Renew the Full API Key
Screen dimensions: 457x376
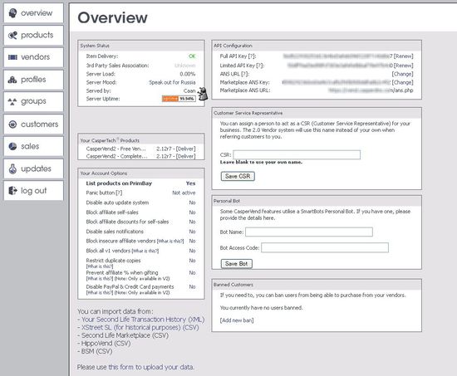[x=403, y=56]
